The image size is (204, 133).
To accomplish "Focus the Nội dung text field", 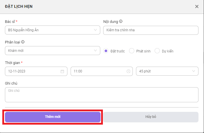I will [151, 30].
